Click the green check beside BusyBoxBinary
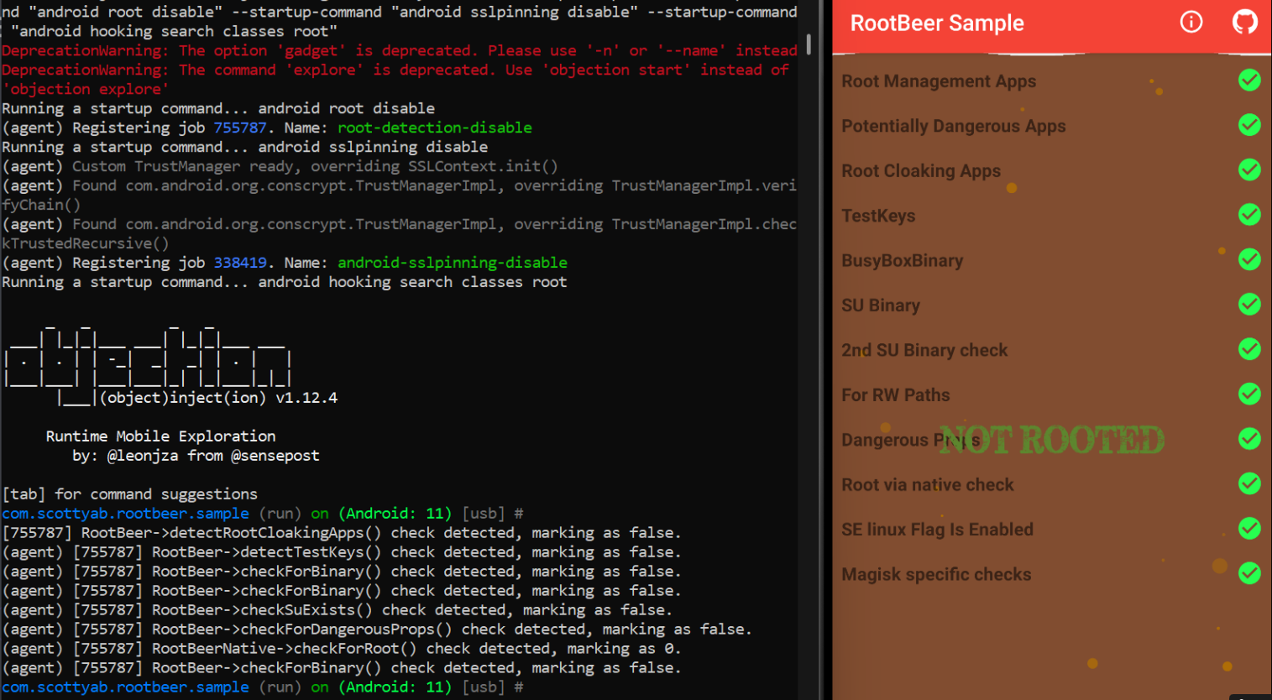The height and width of the screenshot is (700, 1272). tap(1249, 260)
